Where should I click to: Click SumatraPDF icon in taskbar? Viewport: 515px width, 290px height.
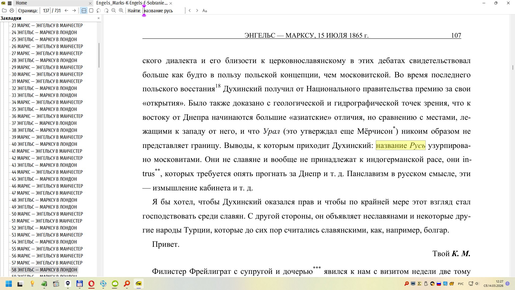(x=139, y=284)
